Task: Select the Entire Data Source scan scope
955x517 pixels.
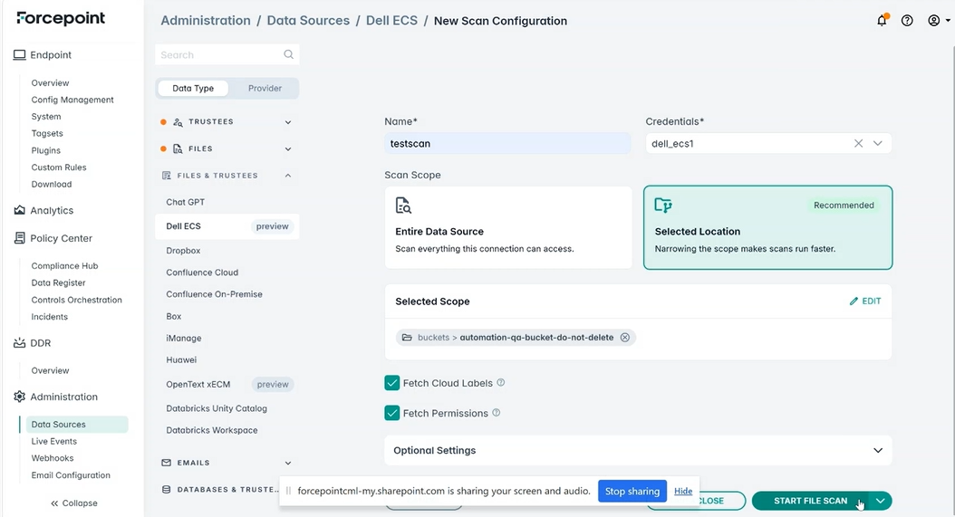Action: 508,227
